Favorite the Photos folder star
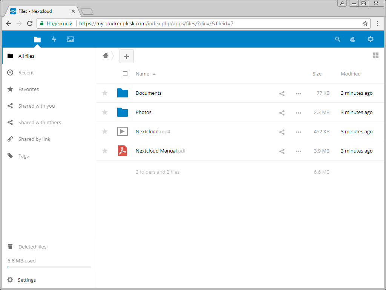 pyautogui.click(x=105, y=112)
